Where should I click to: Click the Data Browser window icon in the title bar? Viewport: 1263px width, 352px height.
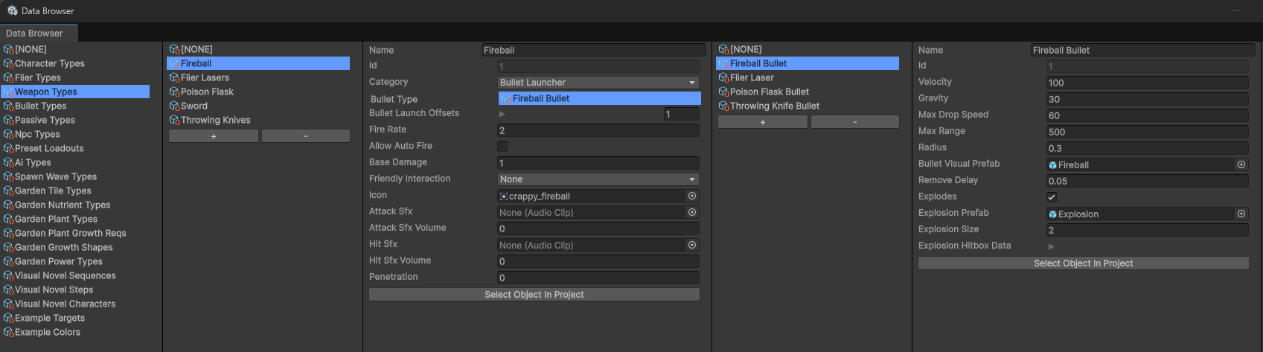coord(13,11)
